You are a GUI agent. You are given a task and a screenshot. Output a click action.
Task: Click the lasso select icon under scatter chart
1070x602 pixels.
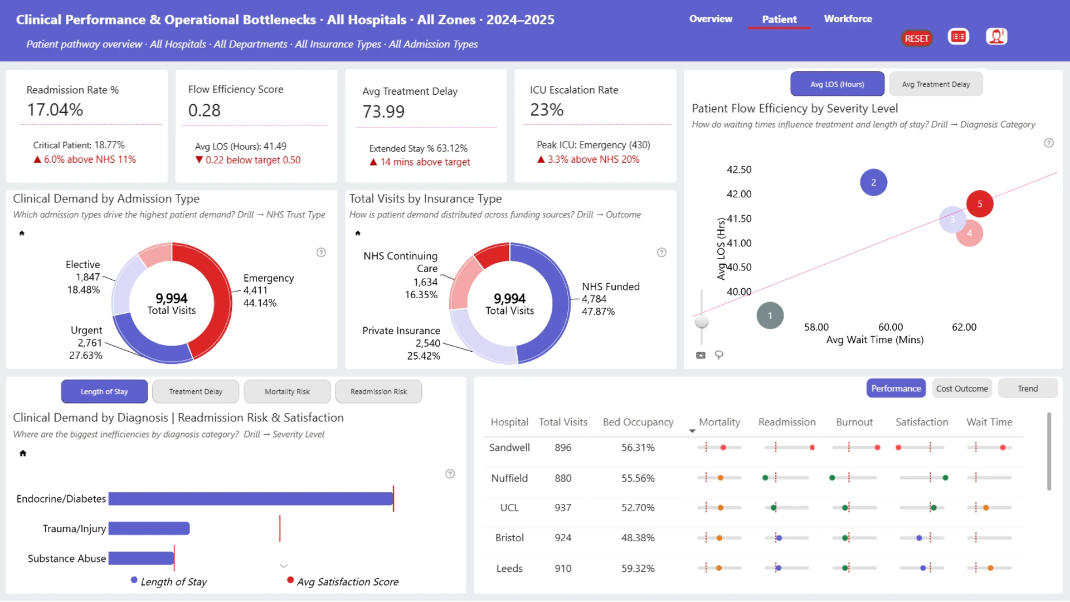[x=719, y=355]
